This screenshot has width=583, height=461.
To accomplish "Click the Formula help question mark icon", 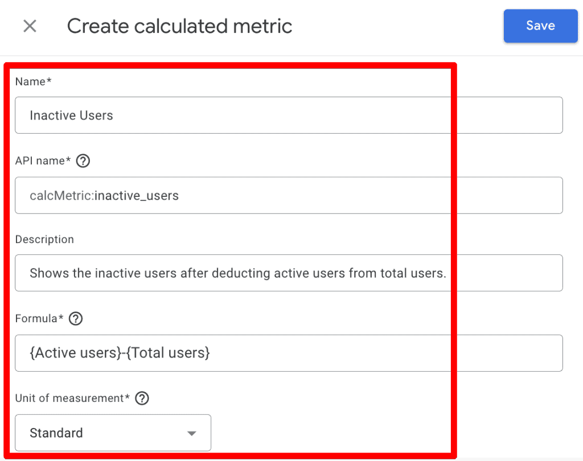I will click(x=76, y=319).
